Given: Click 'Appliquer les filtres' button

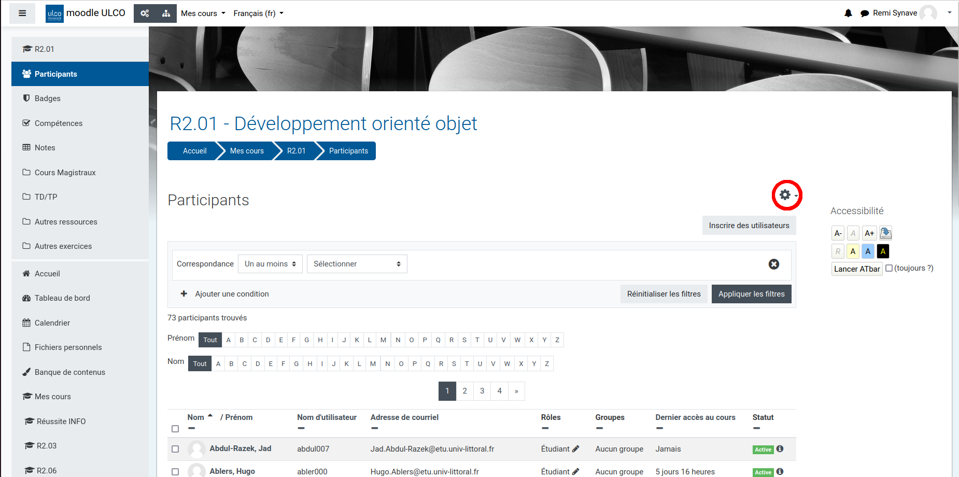Looking at the screenshot, I should pos(751,294).
